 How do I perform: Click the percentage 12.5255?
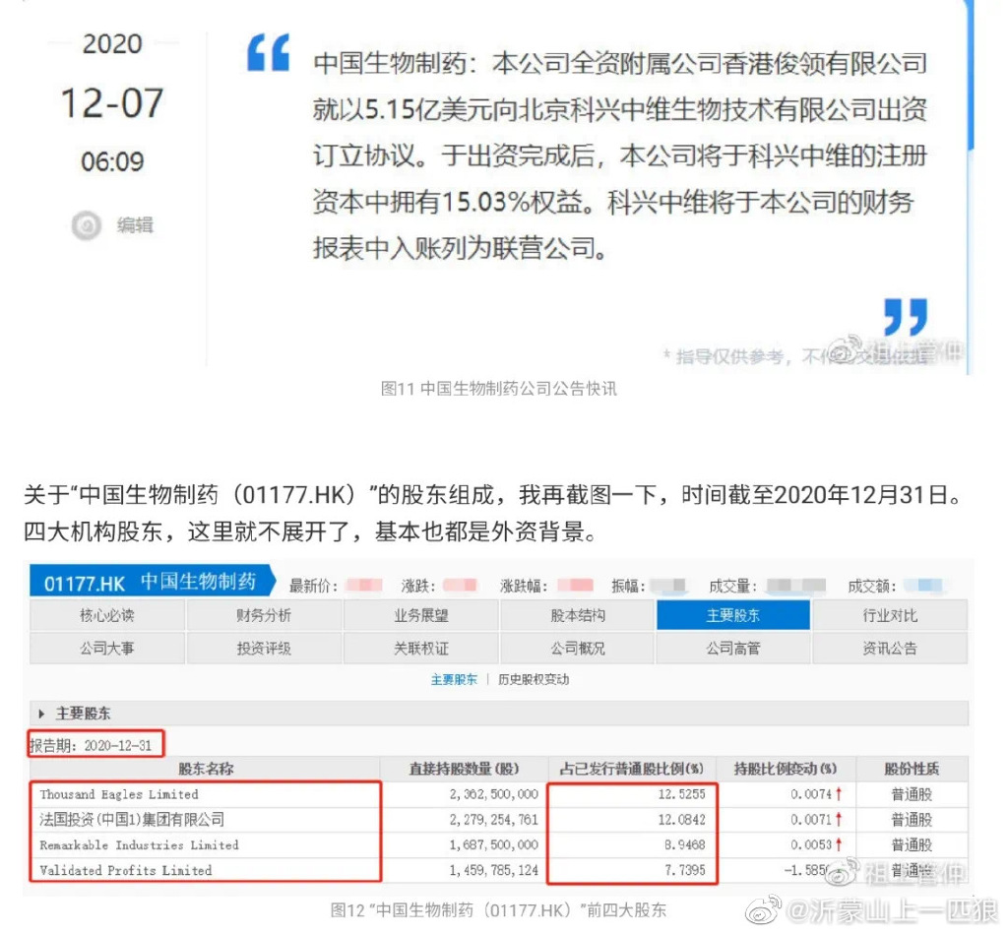pyautogui.click(x=681, y=794)
